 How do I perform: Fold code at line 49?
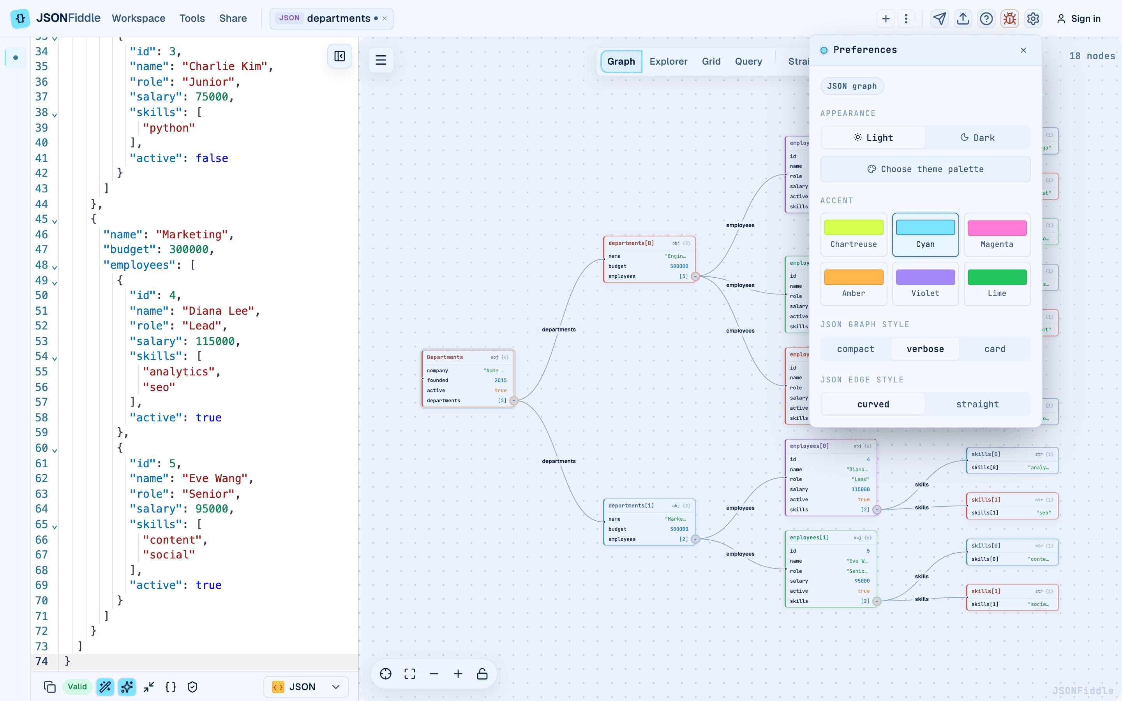pyautogui.click(x=55, y=283)
